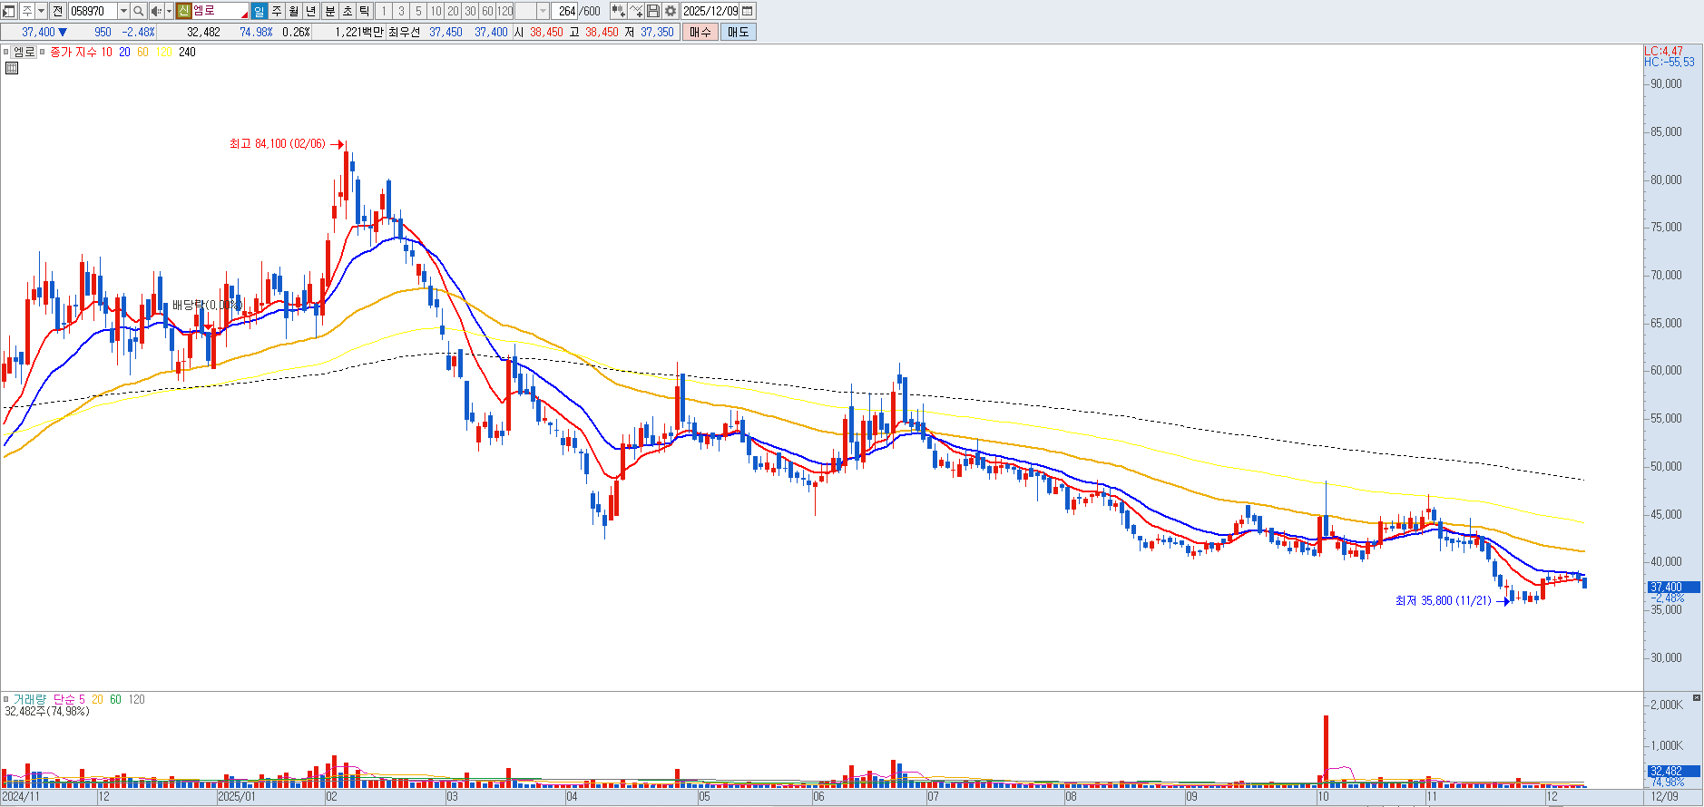1704x807 pixels.
Task: Click the speaker sound icon
Action: pyautogui.click(x=156, y=11)
